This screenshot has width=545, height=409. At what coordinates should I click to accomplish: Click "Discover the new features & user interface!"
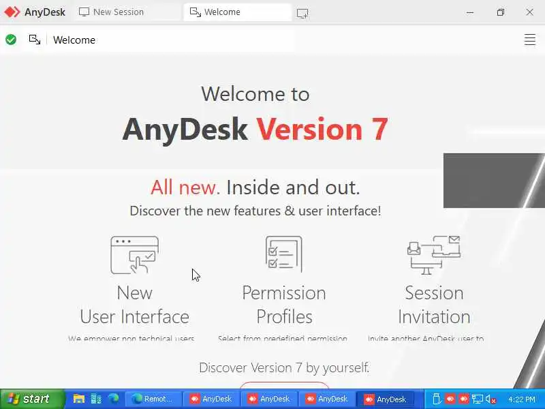[255, 211]
